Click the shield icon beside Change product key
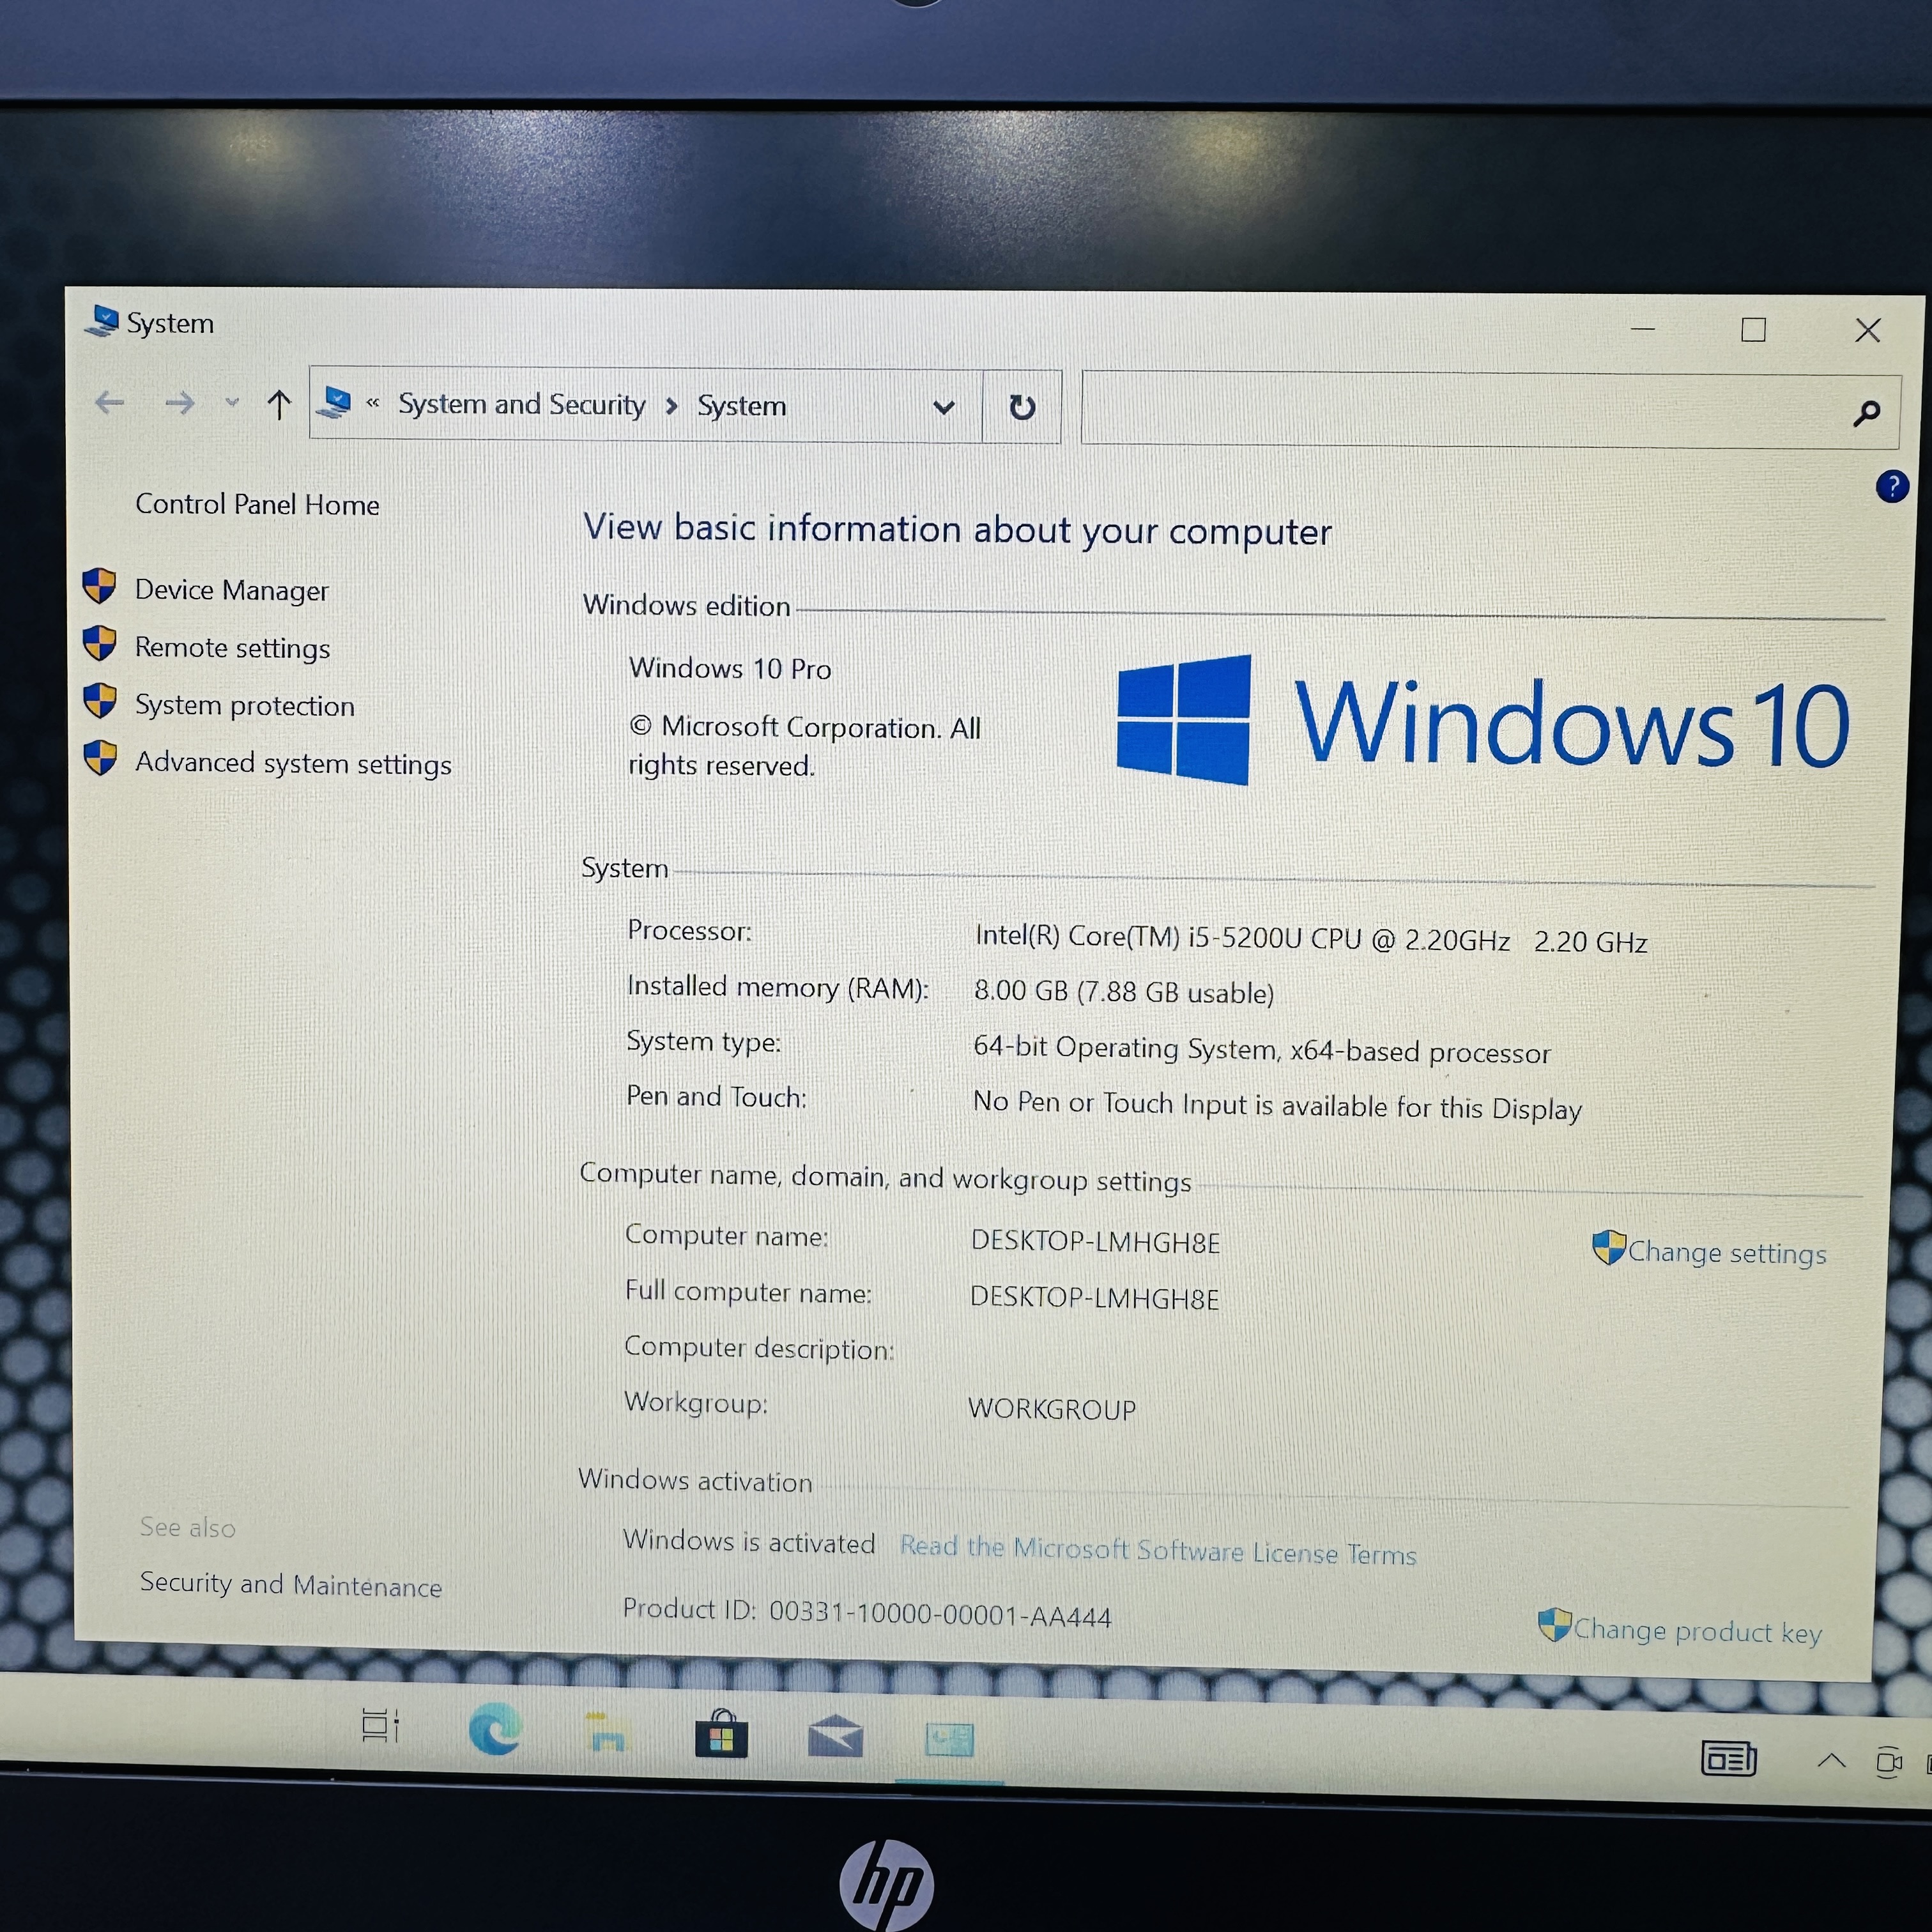The image size is (1932, 1932). tap(1555, 1624)
